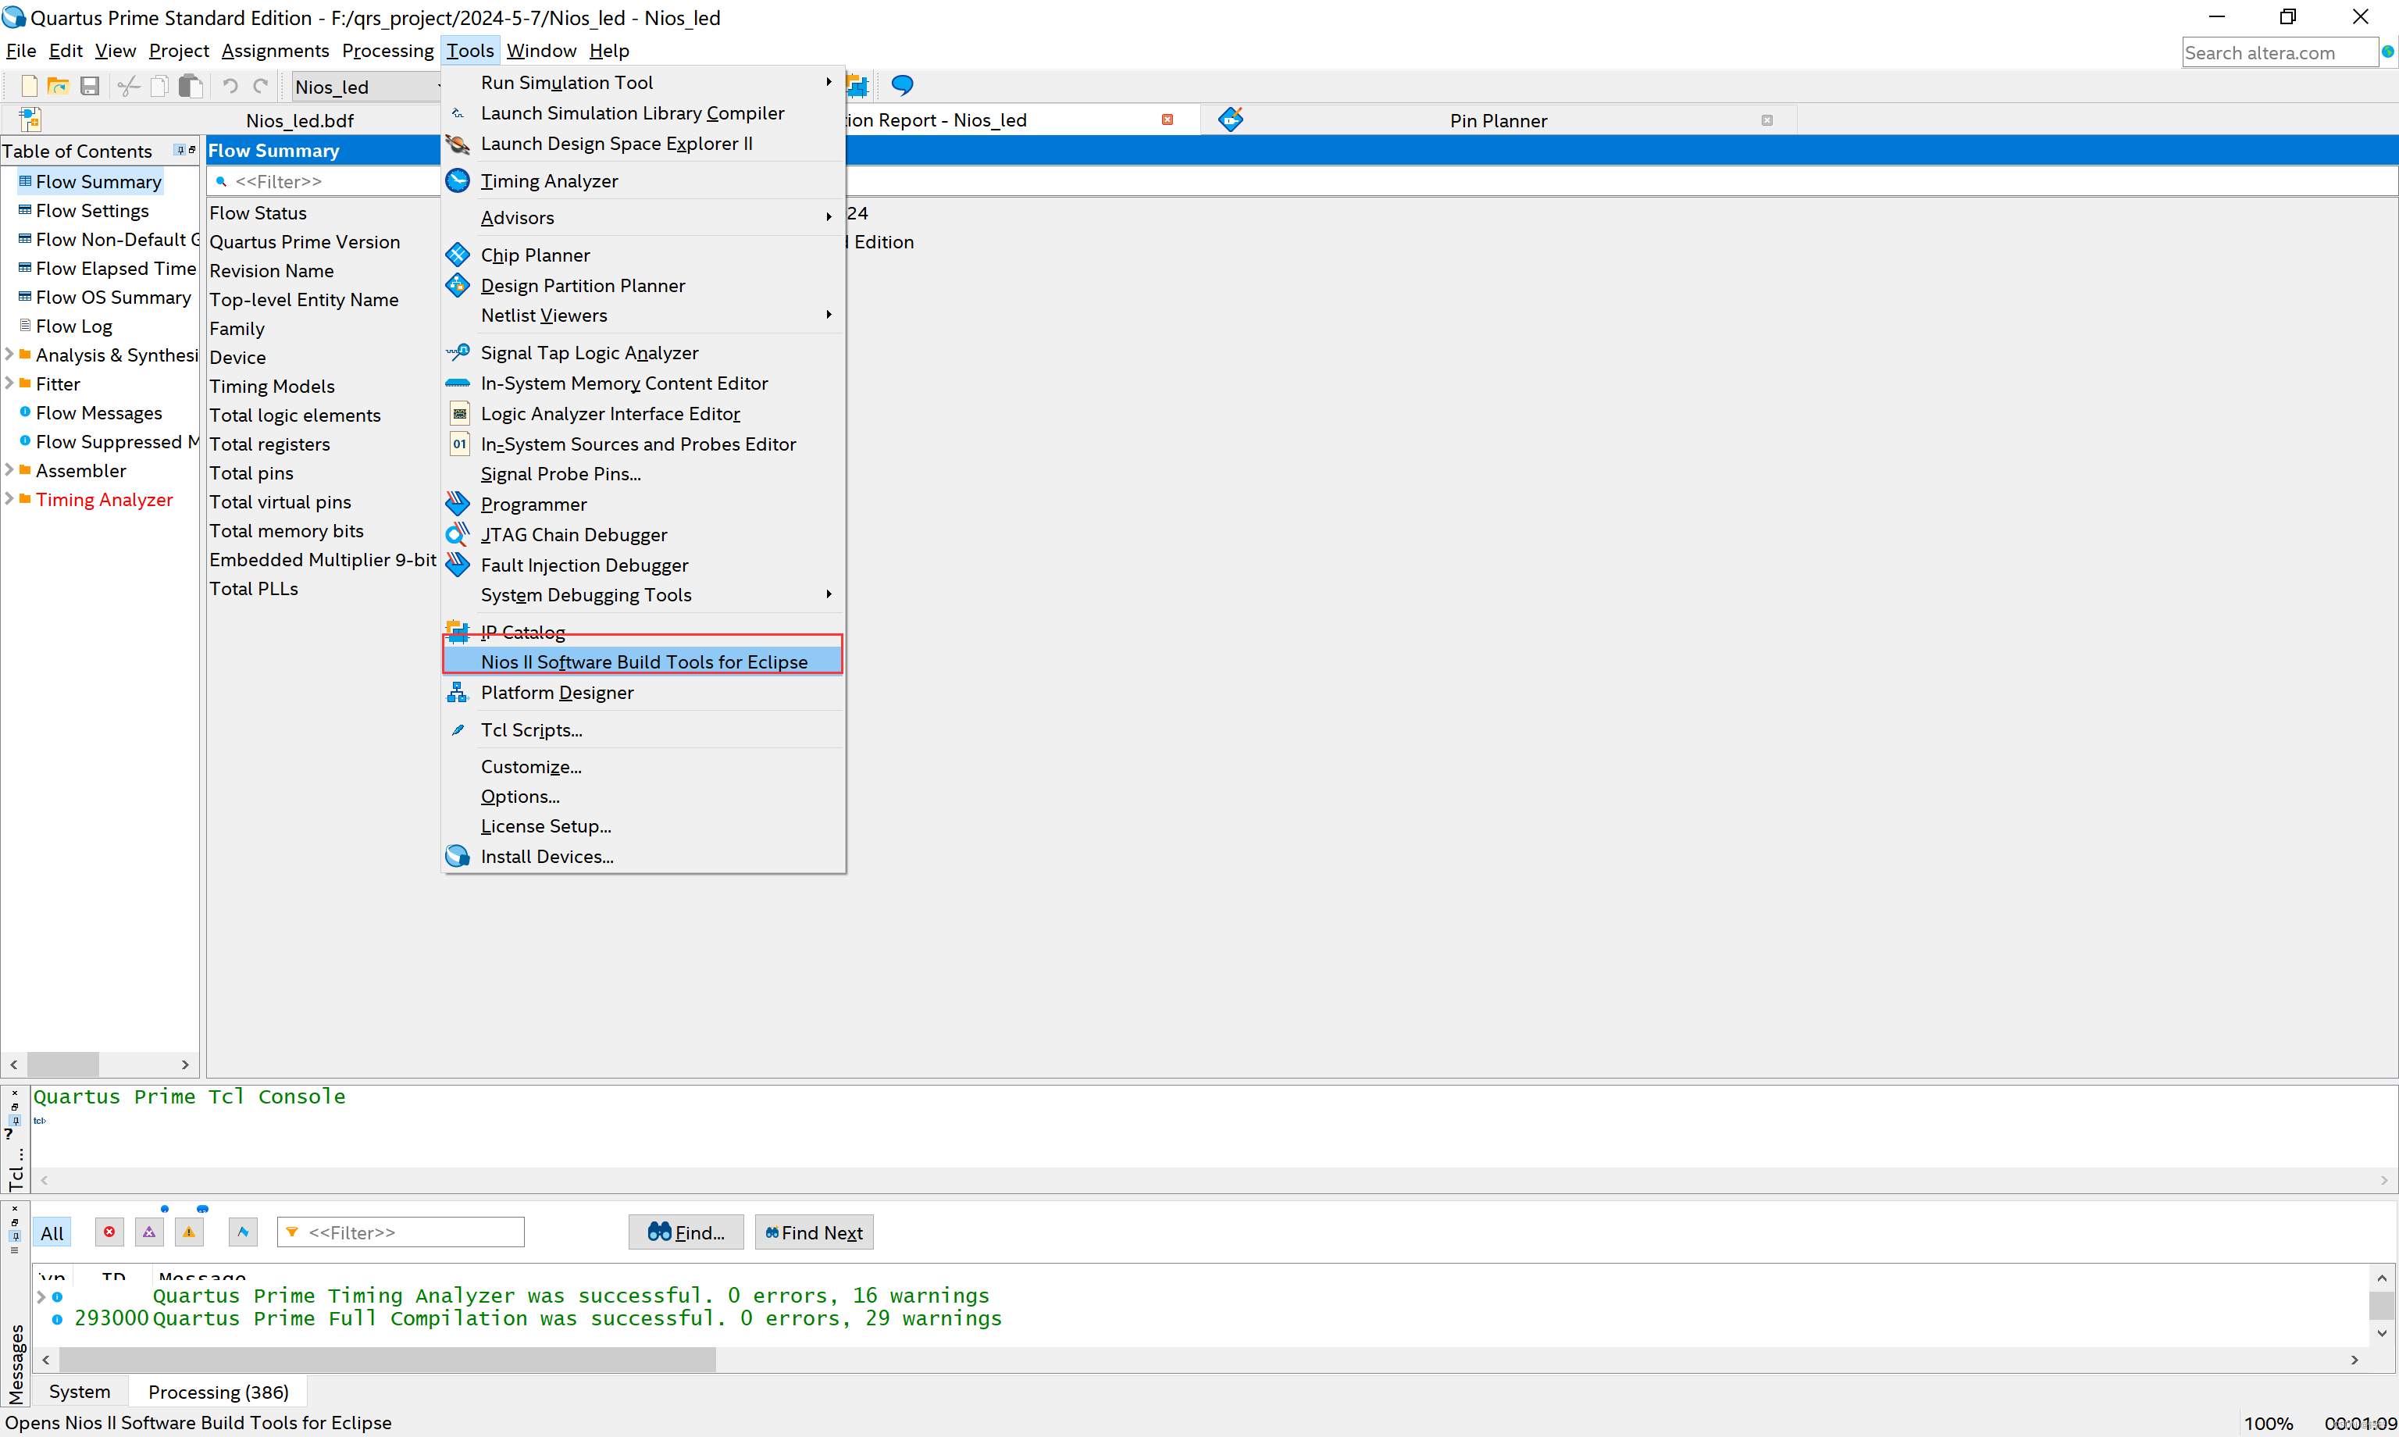Open System Debugging Tools submenu

point(643,594)
